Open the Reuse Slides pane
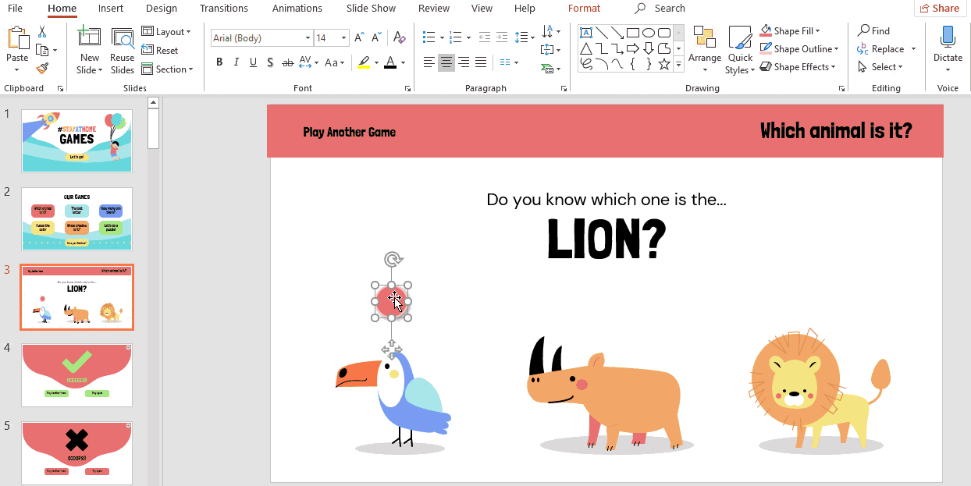This screenshot has width=971, height=486. coord(122,51)
